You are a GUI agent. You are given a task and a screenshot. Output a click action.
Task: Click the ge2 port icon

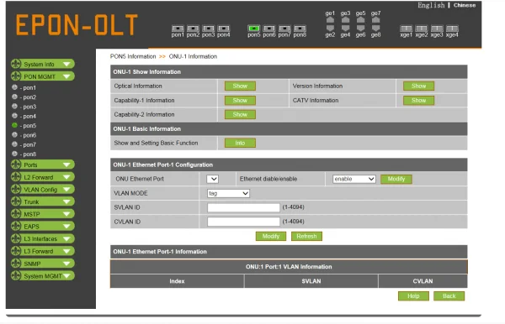pos(330,29)
